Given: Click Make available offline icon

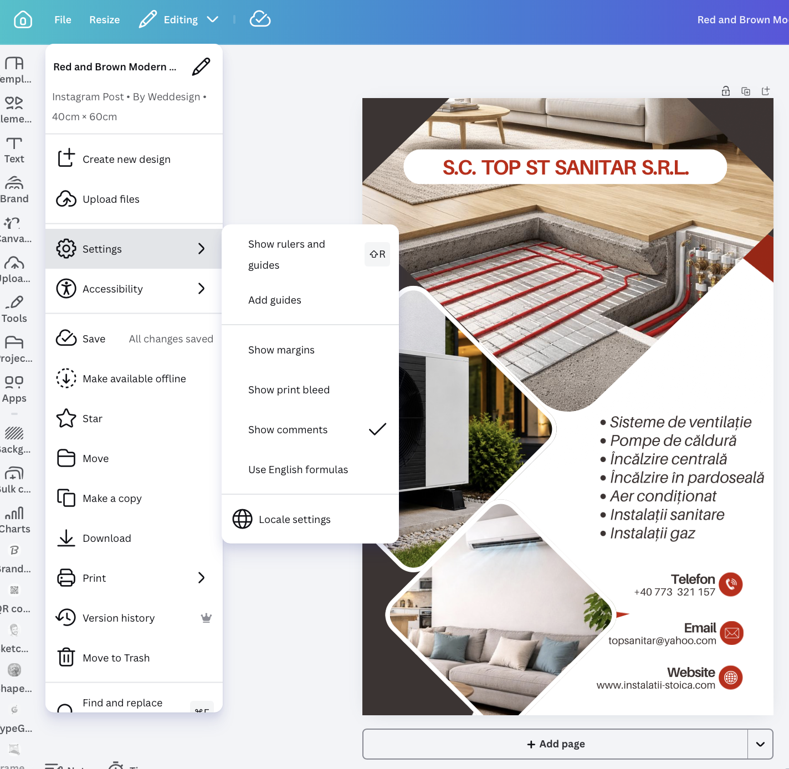Looking at the screenshot, I should tap(66, 378).
